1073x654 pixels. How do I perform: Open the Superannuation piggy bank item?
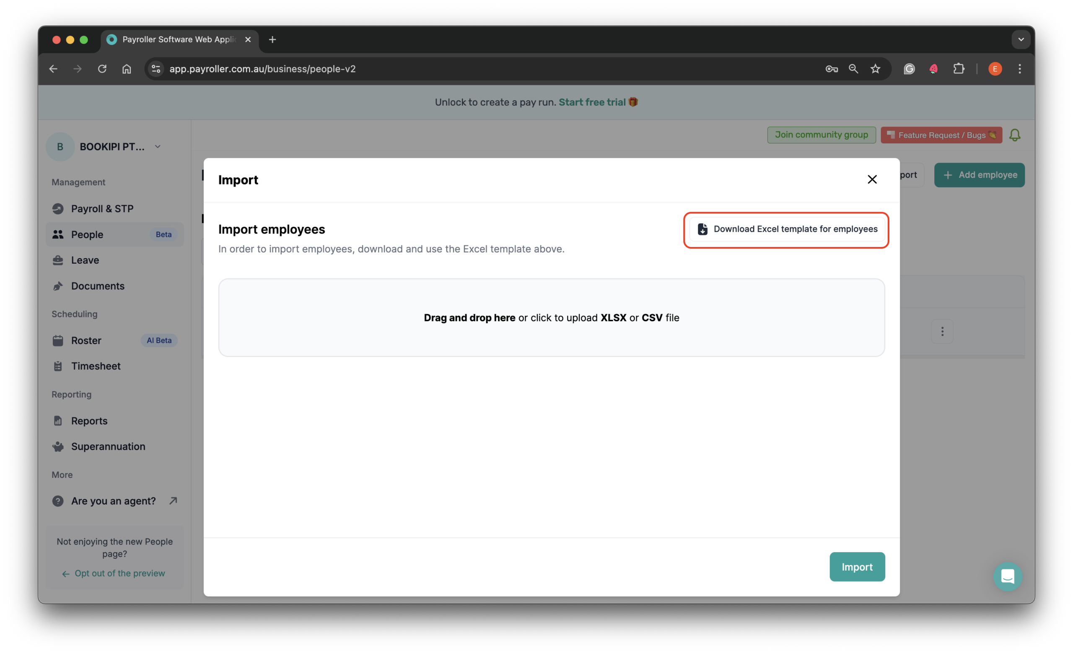coord(108,446)
